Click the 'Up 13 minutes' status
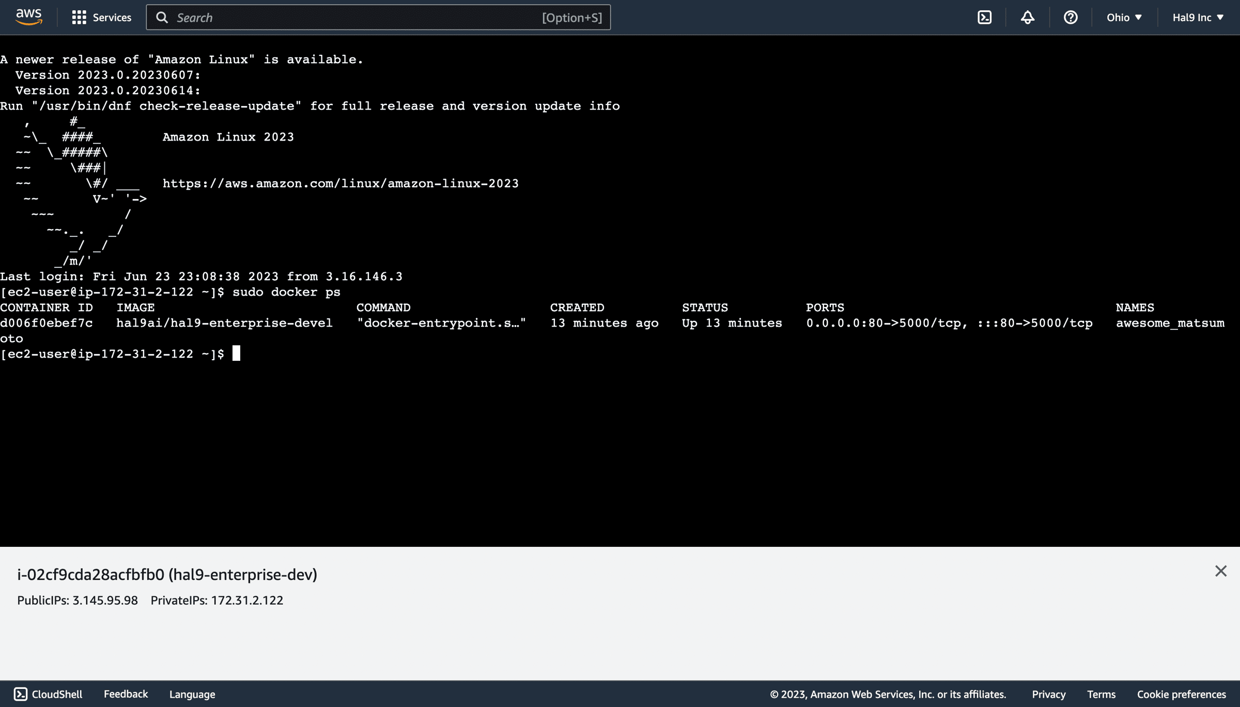Image resolution: width=1240 pixels, height=707 pixels. pyautogui.click(x=732, y=323)
